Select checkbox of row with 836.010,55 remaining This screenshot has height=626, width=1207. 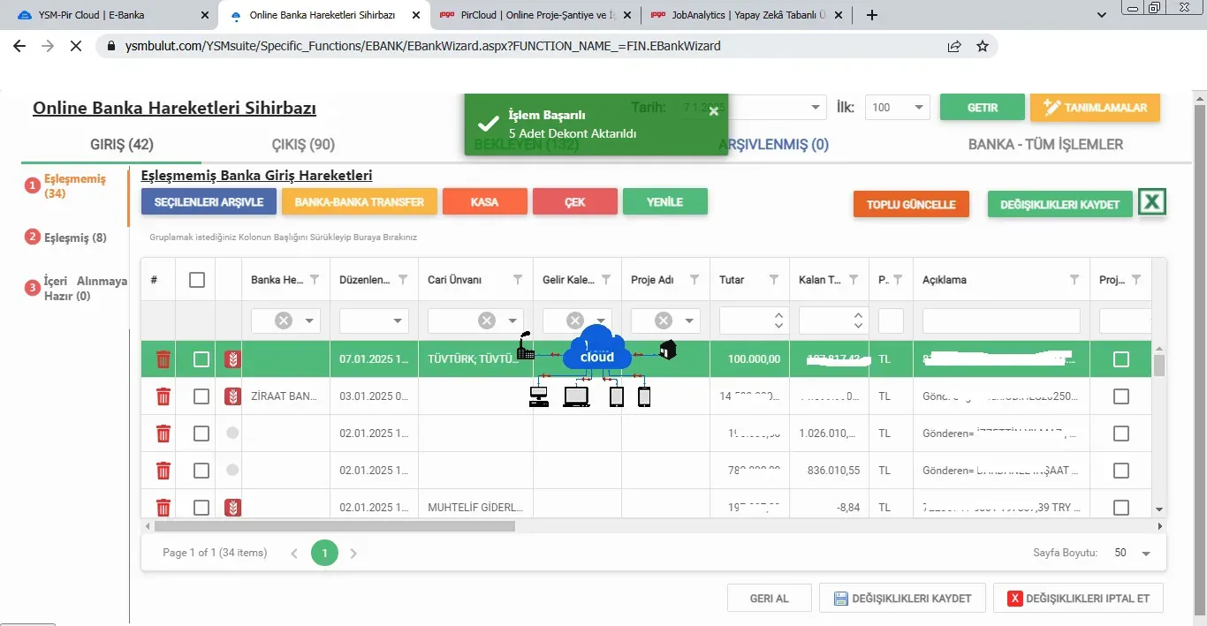pos(201,471)
